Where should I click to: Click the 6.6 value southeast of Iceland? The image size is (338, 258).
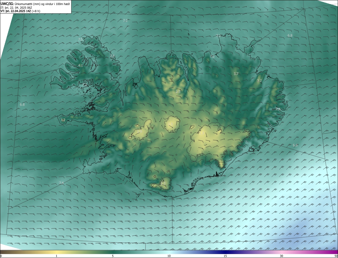pos(295,145)
